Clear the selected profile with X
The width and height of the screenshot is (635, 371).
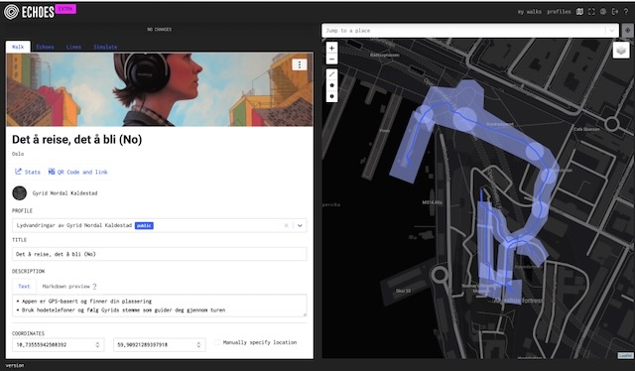tap(286, 225)
